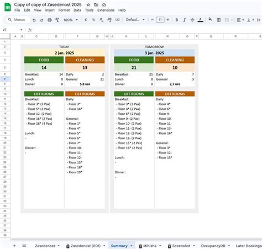262x249 pixels.
Task: Decrease decimal places
Action: (x=101, y=20)
